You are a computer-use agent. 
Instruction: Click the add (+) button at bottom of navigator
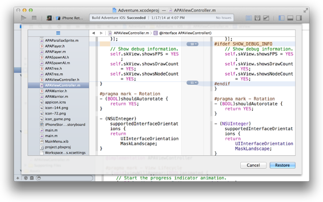point(18,178)
